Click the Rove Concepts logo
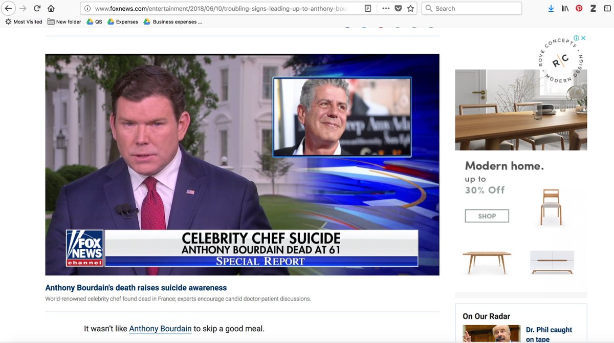The height and width of the screenshot is (343, 614). click(x=561, y=60)
